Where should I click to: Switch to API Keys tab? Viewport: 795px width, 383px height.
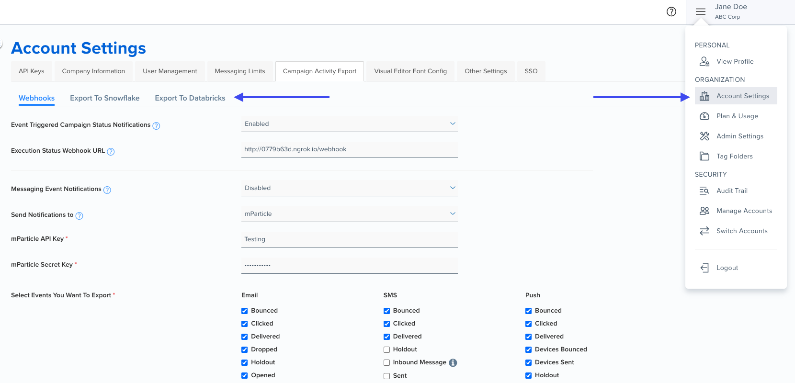tap(32, 71)
